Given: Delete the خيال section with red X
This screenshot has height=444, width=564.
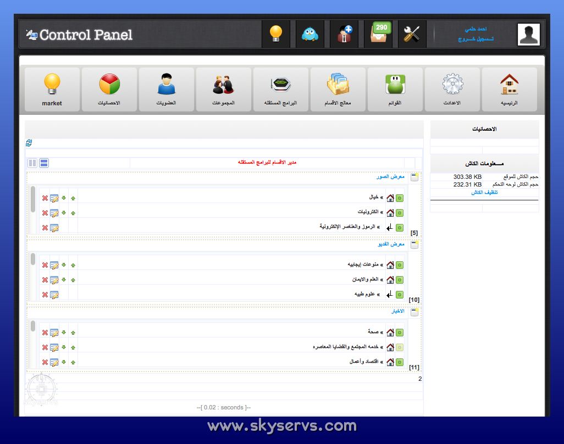Looking at the screenshot, I should 45,198.
